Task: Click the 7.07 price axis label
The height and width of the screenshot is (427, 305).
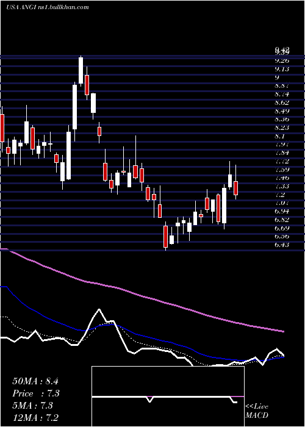Action: (282, 203)
